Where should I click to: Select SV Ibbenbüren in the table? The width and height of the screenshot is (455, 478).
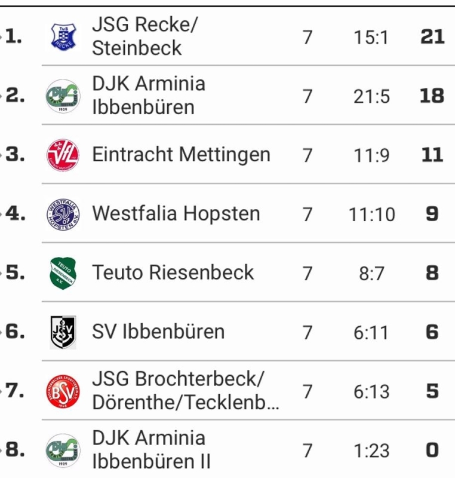point(158,332)
